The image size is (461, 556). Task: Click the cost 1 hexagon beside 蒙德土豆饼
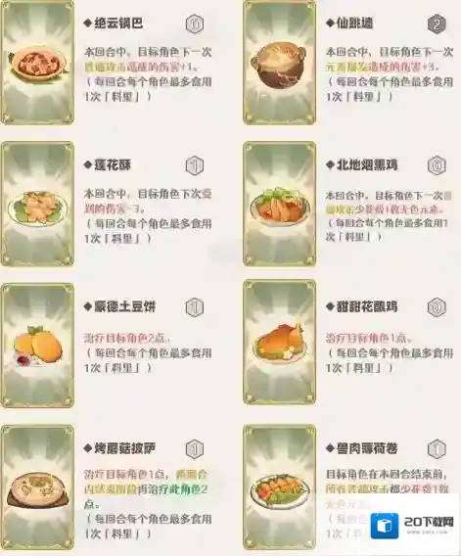coord(195,307)
